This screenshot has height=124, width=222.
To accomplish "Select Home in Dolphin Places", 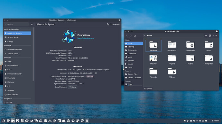I will 134,43.
